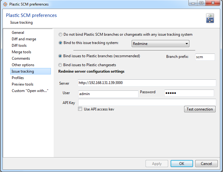This screenshot has height=172, width=223.
Task: Focus the Server URL field
Action: [147, 83]
